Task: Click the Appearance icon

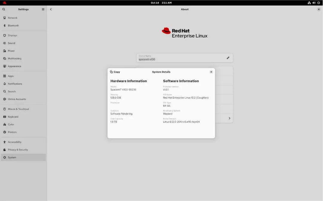Action: tap(4, 66)
